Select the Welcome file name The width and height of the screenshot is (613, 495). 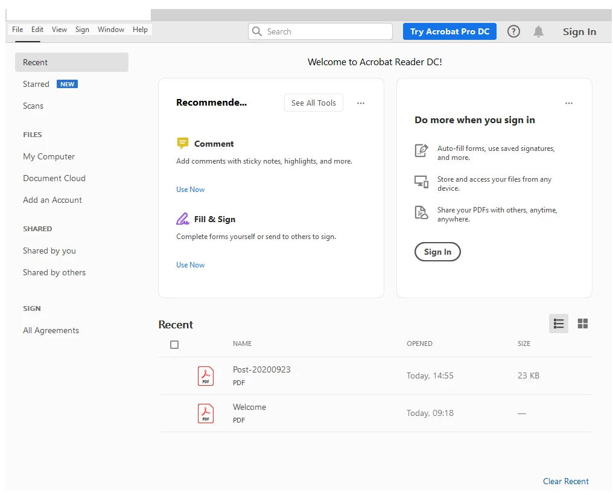[x=249, y=407]
